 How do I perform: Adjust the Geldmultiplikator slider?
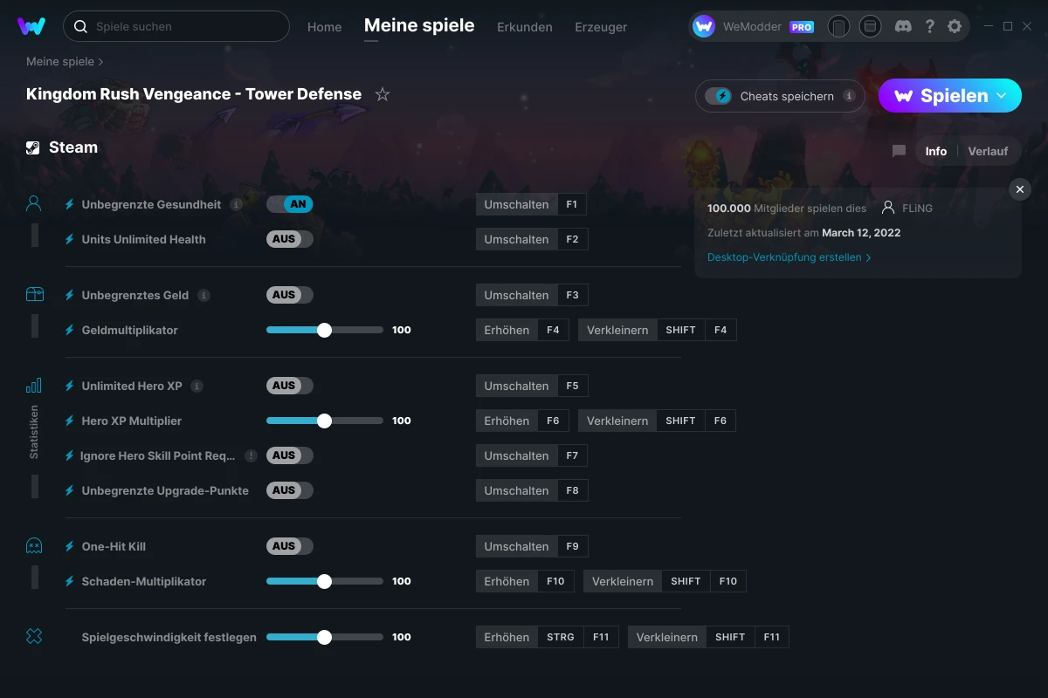click(x=324, y=330)
